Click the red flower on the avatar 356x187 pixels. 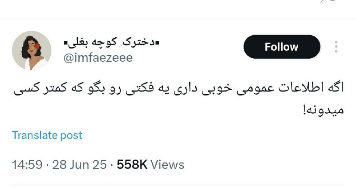(x=37, y=46)
